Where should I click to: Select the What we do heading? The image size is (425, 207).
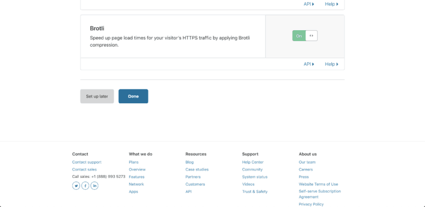(141, 154)
